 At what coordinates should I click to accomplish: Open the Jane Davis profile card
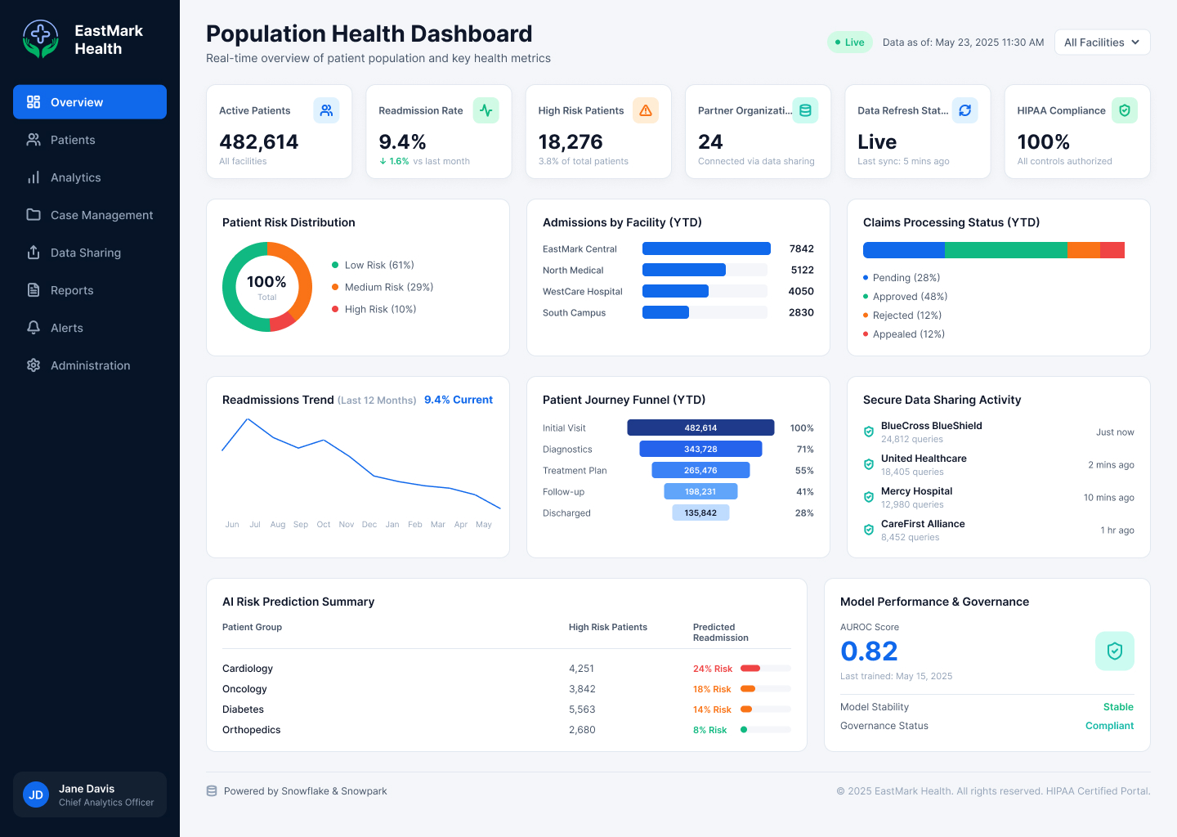pos(90,794)
